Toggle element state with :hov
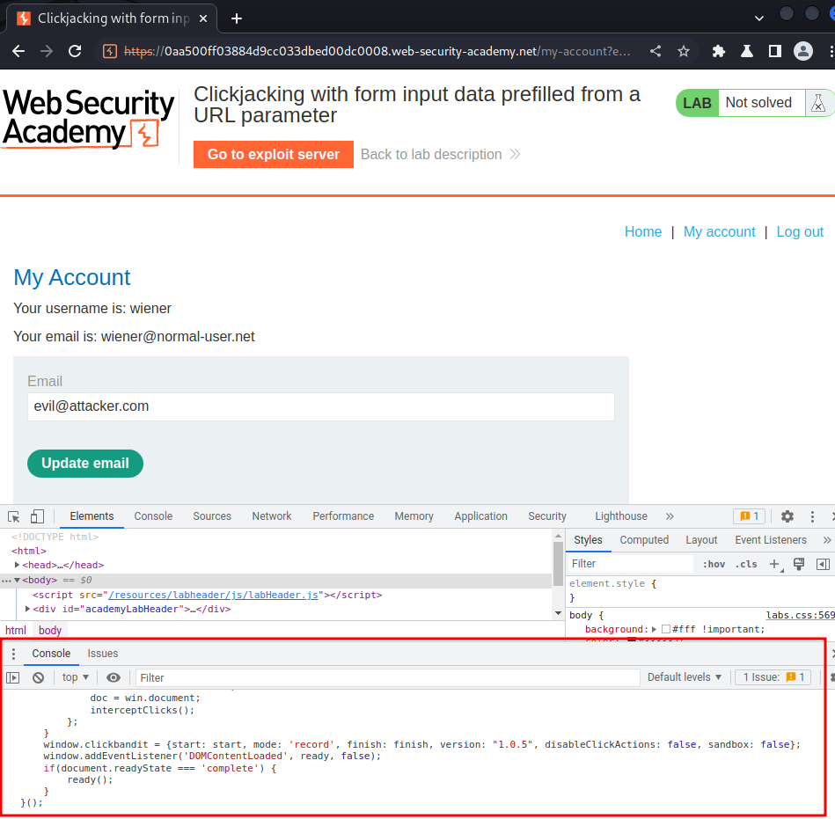The width and height of the screenshot is (835, 819). [714, 564]
